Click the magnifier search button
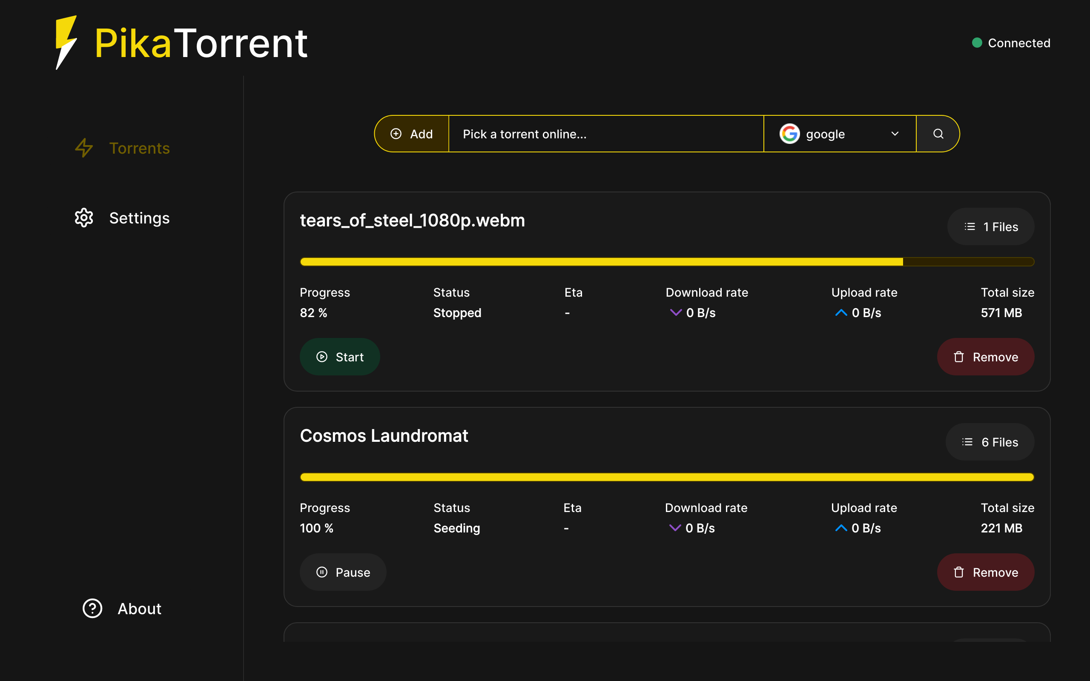 click(x=938, y=134)
